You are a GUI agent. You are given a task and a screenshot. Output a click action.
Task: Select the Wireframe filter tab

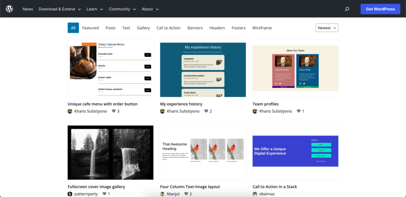coord(262,28)
